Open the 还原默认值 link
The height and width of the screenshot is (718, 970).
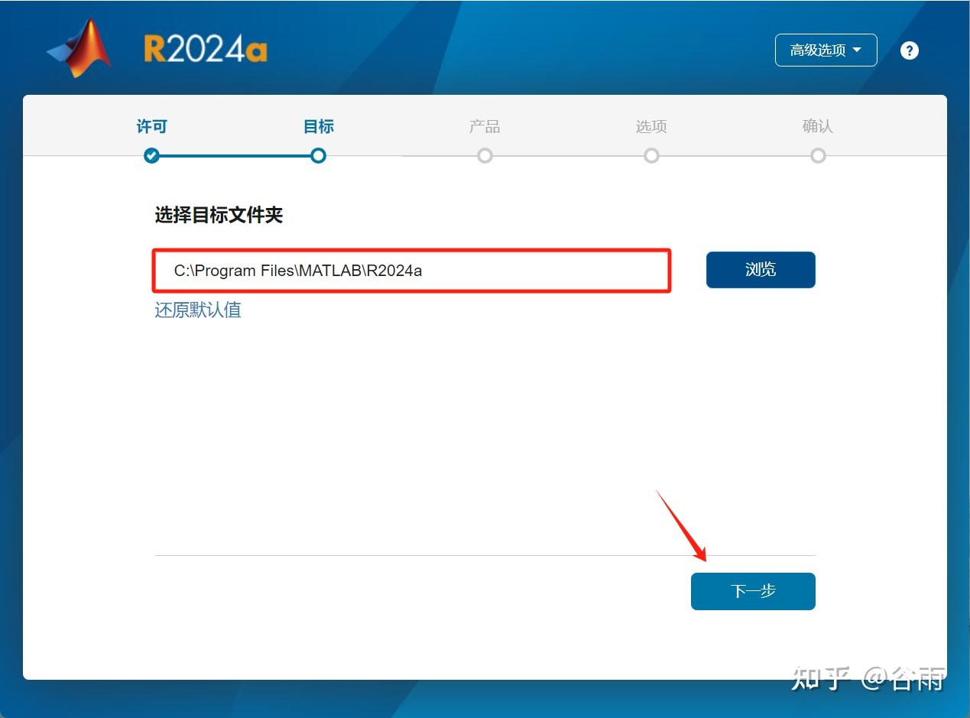(x=197, y=310)
